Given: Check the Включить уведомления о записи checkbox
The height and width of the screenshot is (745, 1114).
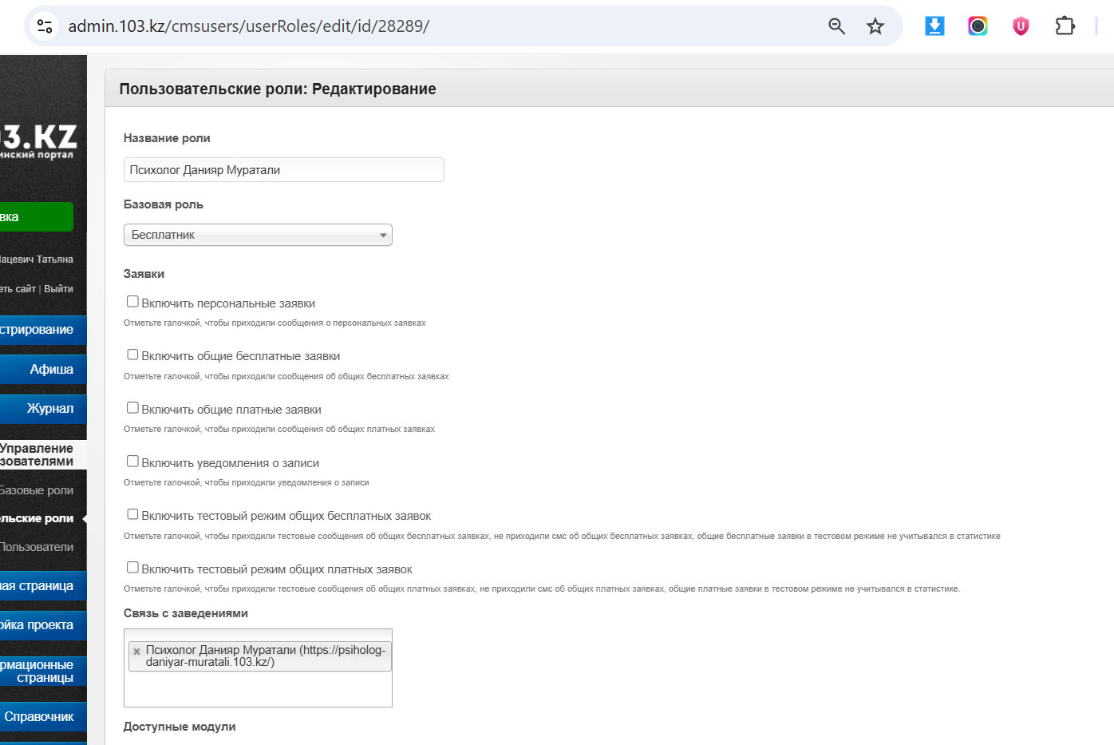Looking at the screenshot, I should (132, 462).
